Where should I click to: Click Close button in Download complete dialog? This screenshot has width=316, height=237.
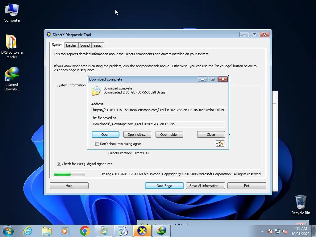click(211, 135)
